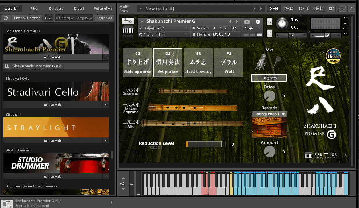Select the condenser microphone icon
This screenshot has height=208, width=359.
[x=261, y=62]
